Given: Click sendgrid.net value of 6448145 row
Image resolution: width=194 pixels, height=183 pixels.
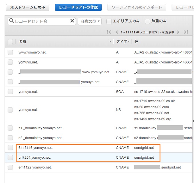Looking at the screenshot, I should click(144, 148).
